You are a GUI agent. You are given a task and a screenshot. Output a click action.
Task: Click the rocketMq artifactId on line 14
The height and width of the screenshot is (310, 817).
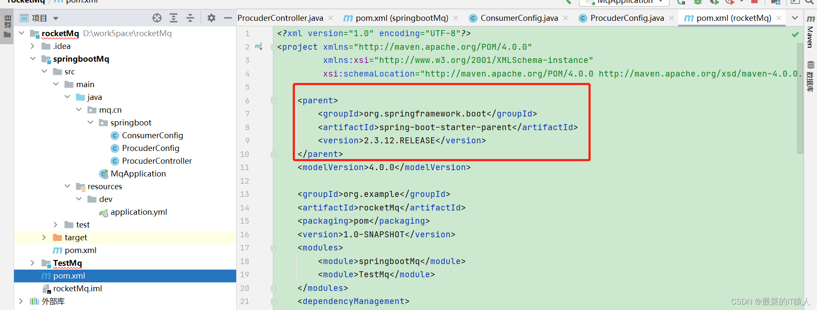point(379,208)
